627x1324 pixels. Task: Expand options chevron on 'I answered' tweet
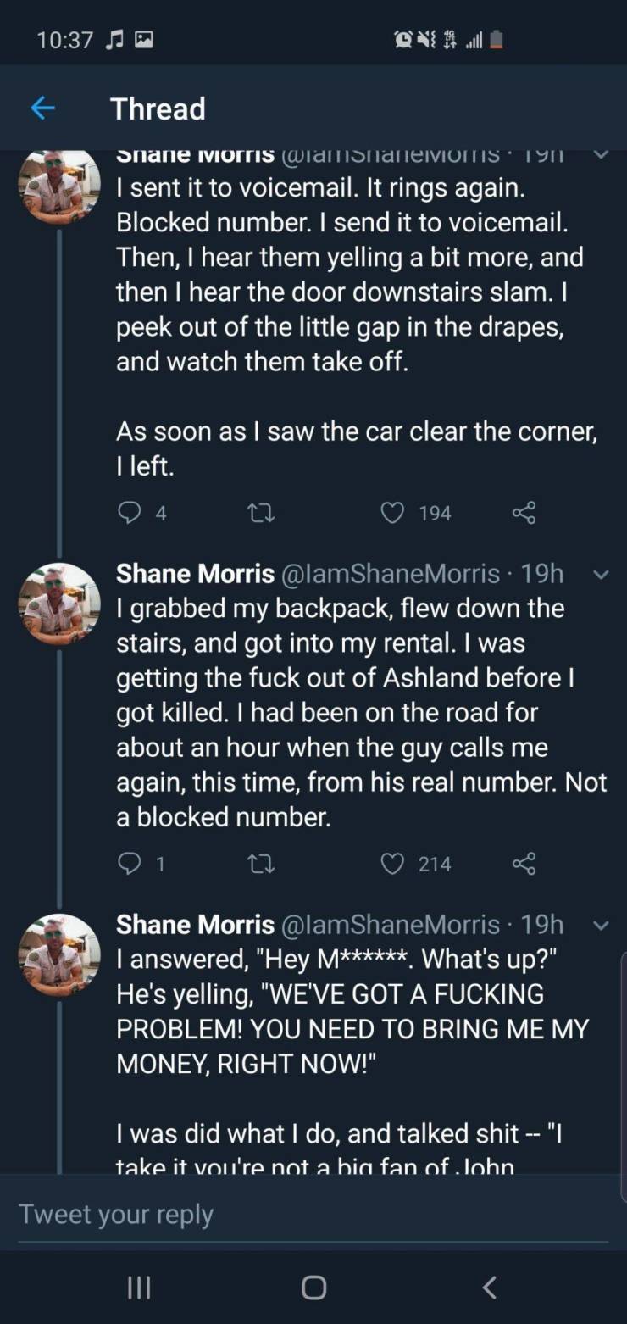[600, 926]
